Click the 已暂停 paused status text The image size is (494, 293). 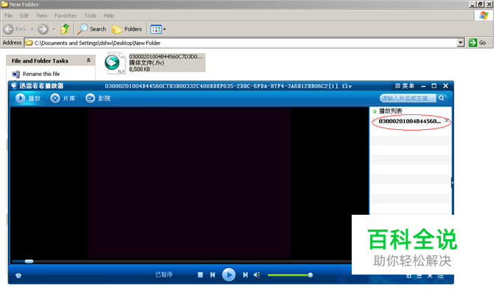pyautogui.click(x=164, y=275)
